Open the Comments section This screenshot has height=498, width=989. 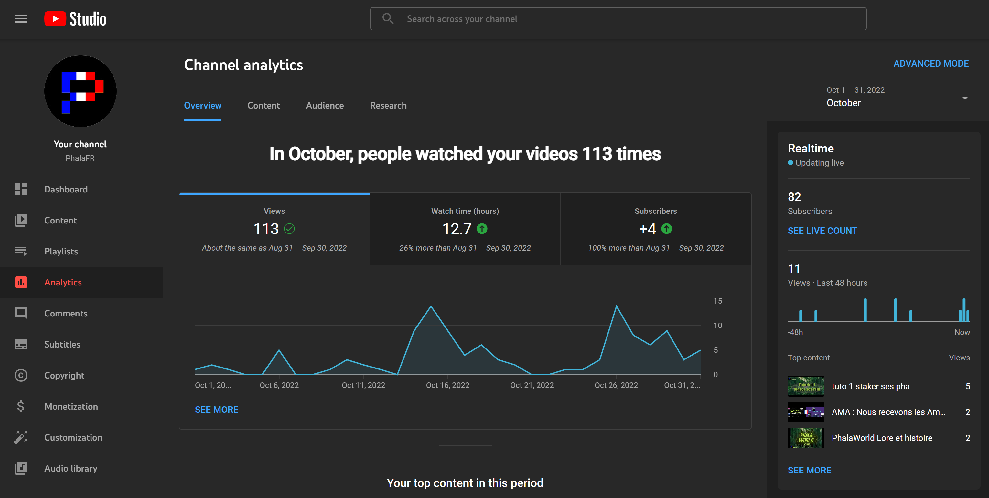(x=66, y=313)
